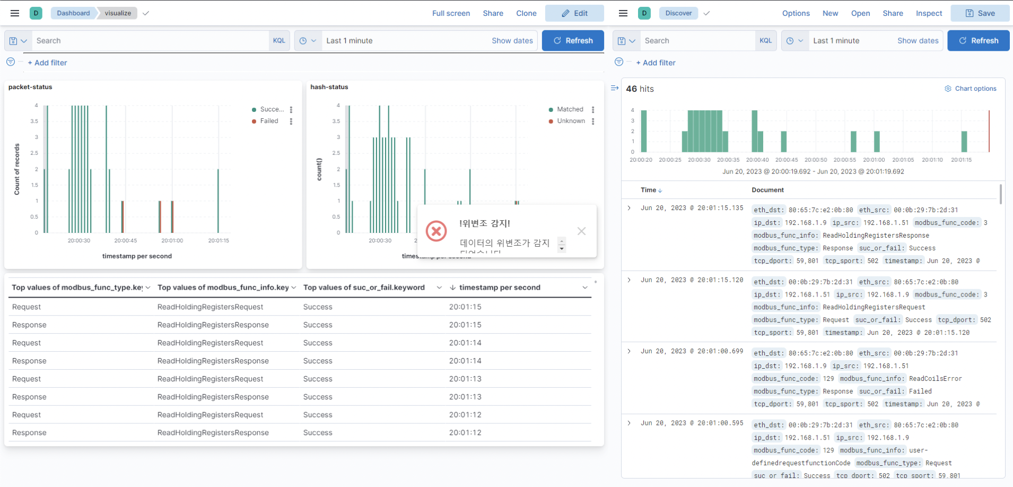
Task: Open packet-status Failed series options via three-dot icon
Action: coord(291,121)
